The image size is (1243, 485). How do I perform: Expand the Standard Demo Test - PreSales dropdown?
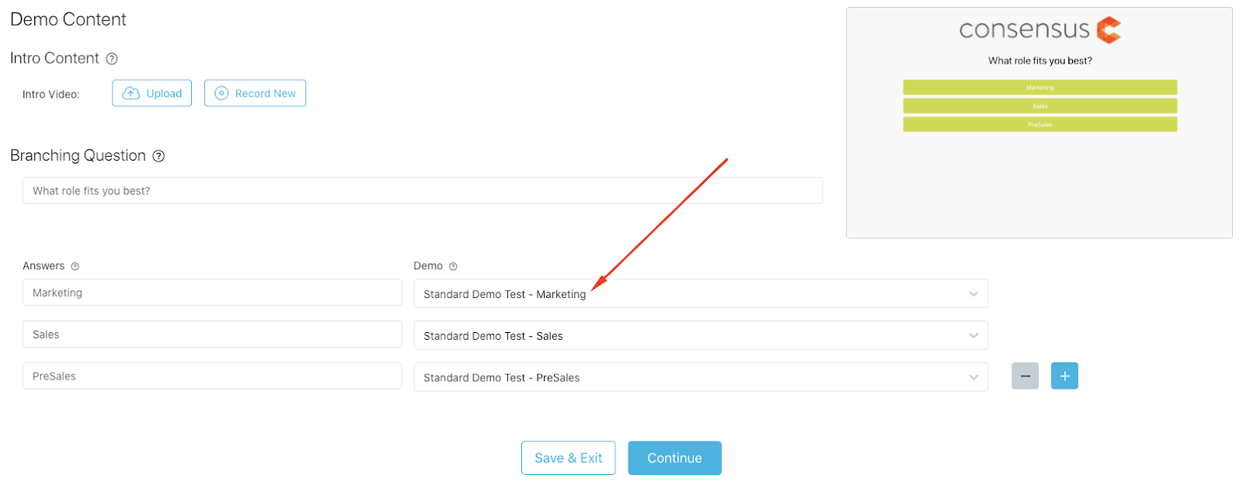pyautogui.click(x=701, y=378)
